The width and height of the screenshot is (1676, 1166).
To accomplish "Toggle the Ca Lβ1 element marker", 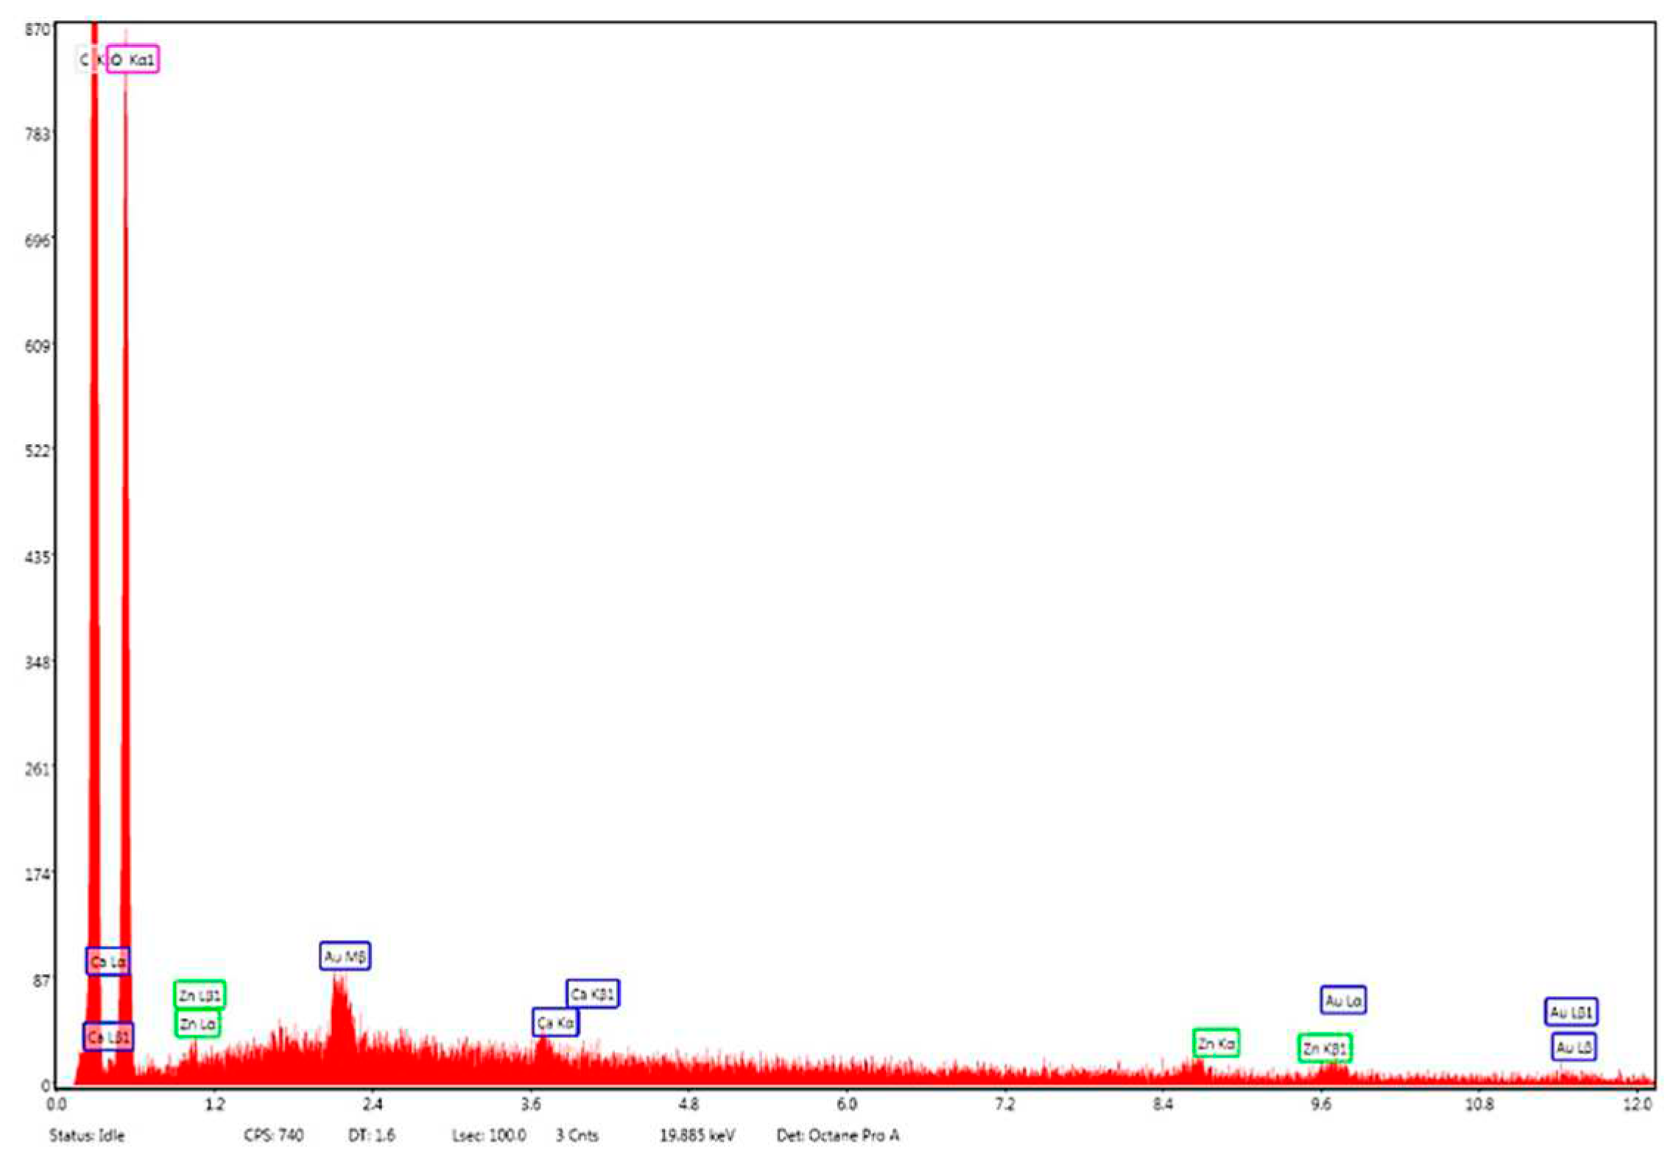I will click(x=108, y=1035).
